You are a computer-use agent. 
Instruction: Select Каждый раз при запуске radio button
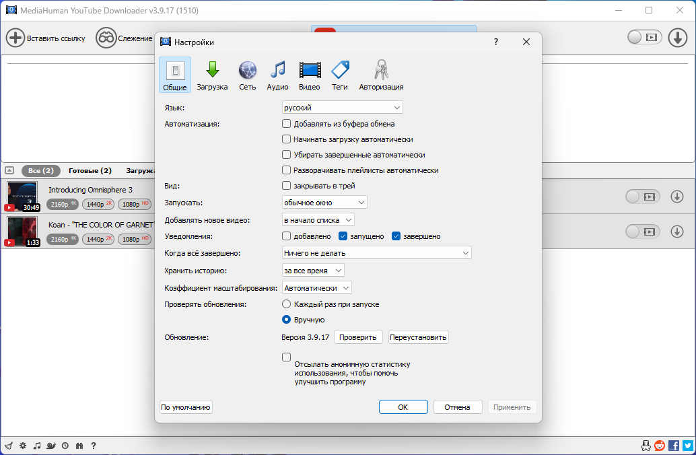pyautogui.click(x=286, y=304)
